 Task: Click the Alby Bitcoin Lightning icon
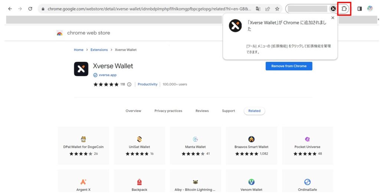tap(195, 182)
